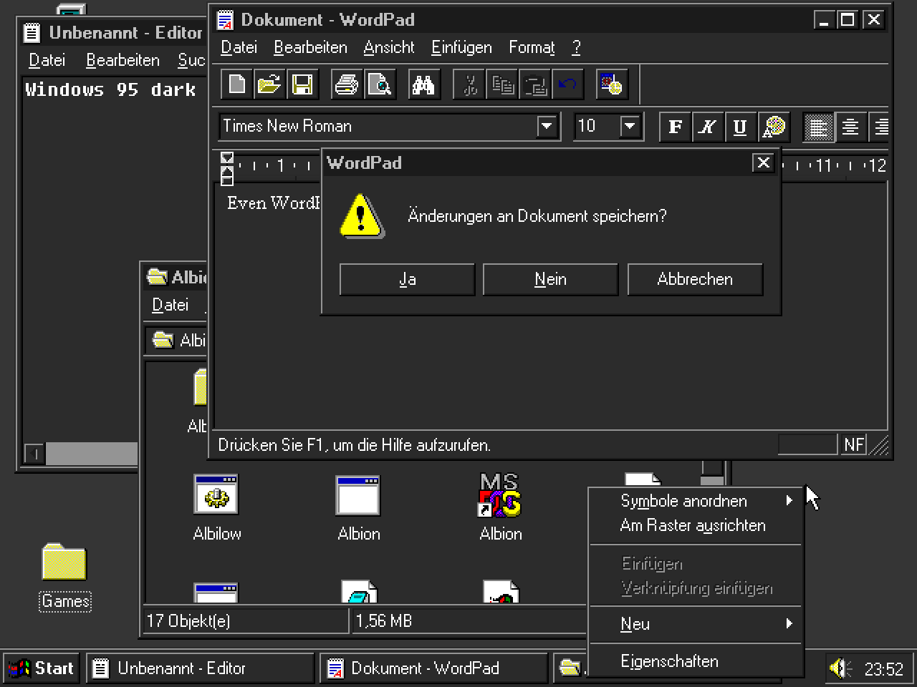Insert date/time with the WordPad toolbar icon
Screen dimensions: 917x687
point(612,84)
